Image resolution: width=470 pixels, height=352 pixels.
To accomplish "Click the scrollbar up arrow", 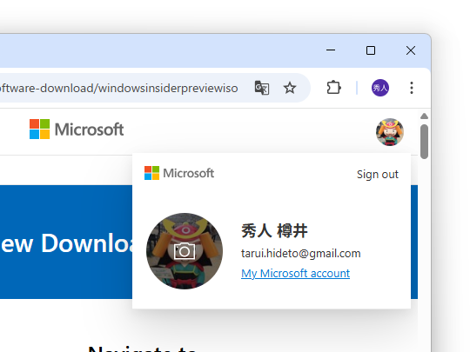I will pos(424,116).
